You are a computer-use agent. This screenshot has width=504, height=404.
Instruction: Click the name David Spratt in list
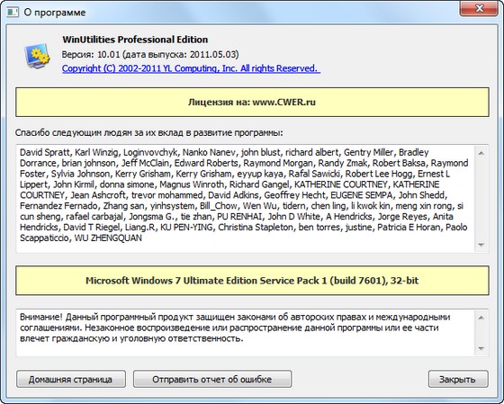click(x=45, y=152)
